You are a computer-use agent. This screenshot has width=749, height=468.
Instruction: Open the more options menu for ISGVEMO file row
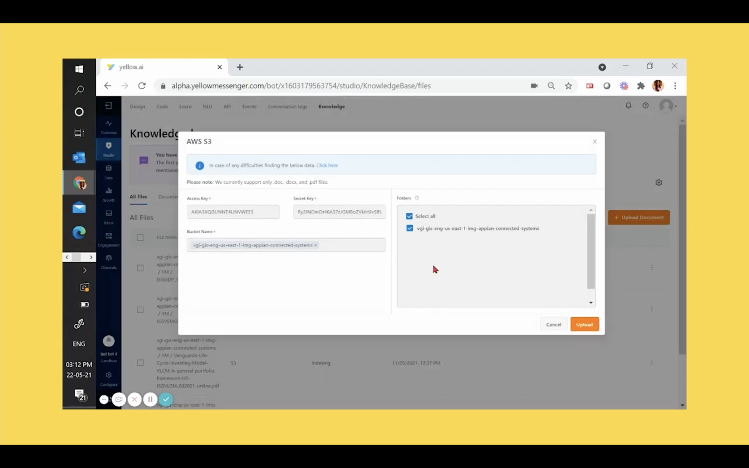(652, 309)
